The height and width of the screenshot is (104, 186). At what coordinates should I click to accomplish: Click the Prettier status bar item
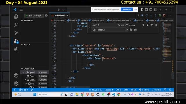tap(156, 90)
